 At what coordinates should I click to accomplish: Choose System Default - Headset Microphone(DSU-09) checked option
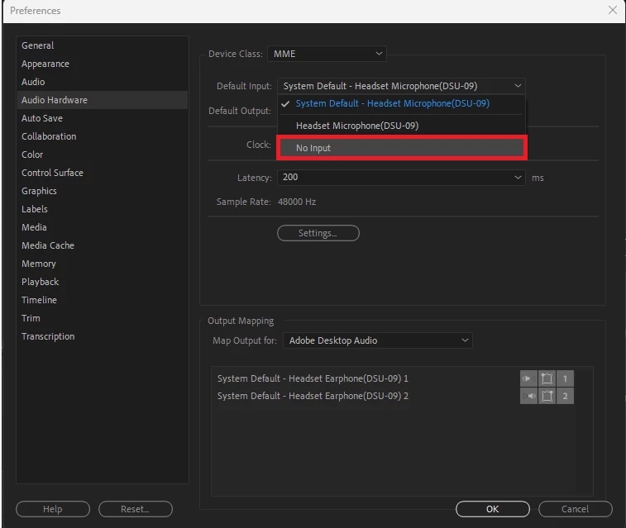pos(401,103)
